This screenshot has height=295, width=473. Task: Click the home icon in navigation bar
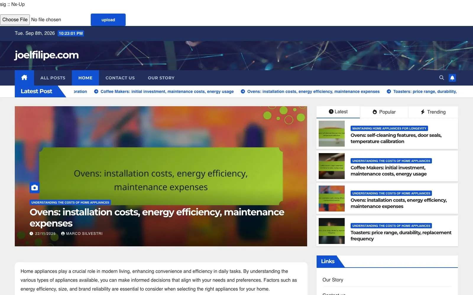[24, 78]
